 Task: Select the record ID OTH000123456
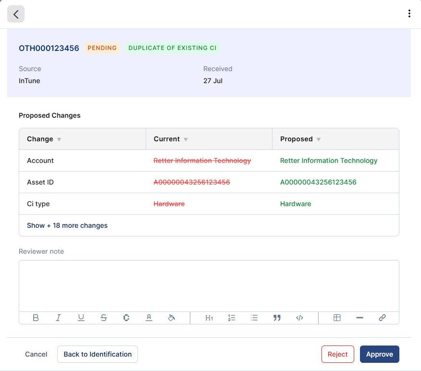(x=49, y=48)
